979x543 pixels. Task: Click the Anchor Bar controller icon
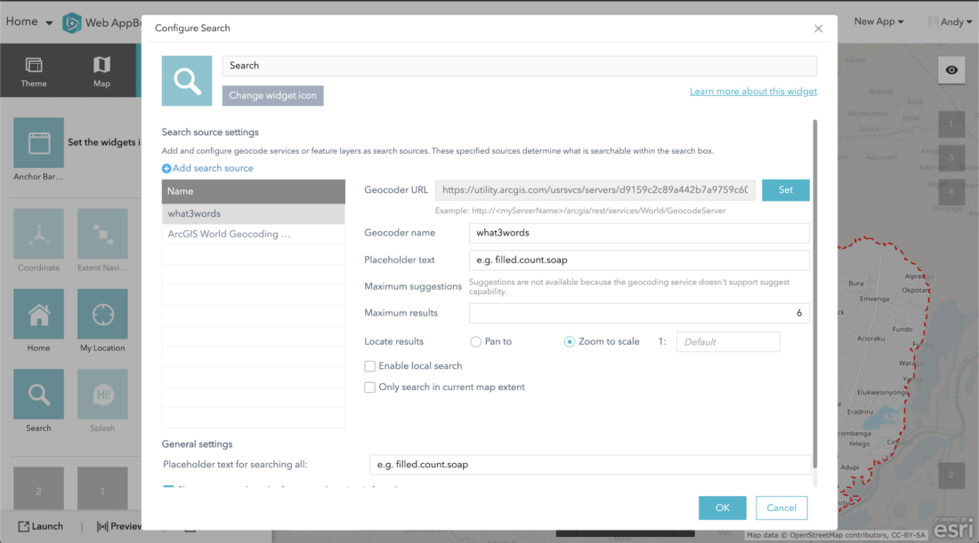click(38, 143)
